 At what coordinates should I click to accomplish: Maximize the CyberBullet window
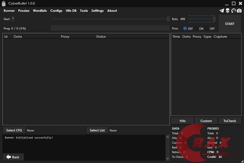233,3
